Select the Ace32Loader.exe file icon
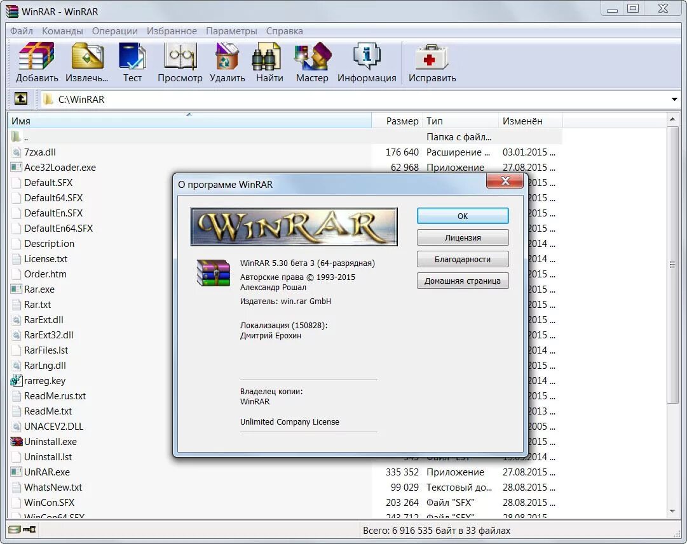687x544 pixels. point(17,167)
